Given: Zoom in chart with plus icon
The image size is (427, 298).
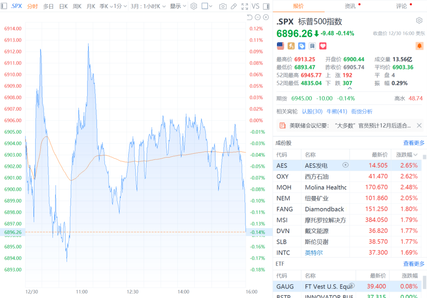Looking at the screenshot, I should [266, 17].
